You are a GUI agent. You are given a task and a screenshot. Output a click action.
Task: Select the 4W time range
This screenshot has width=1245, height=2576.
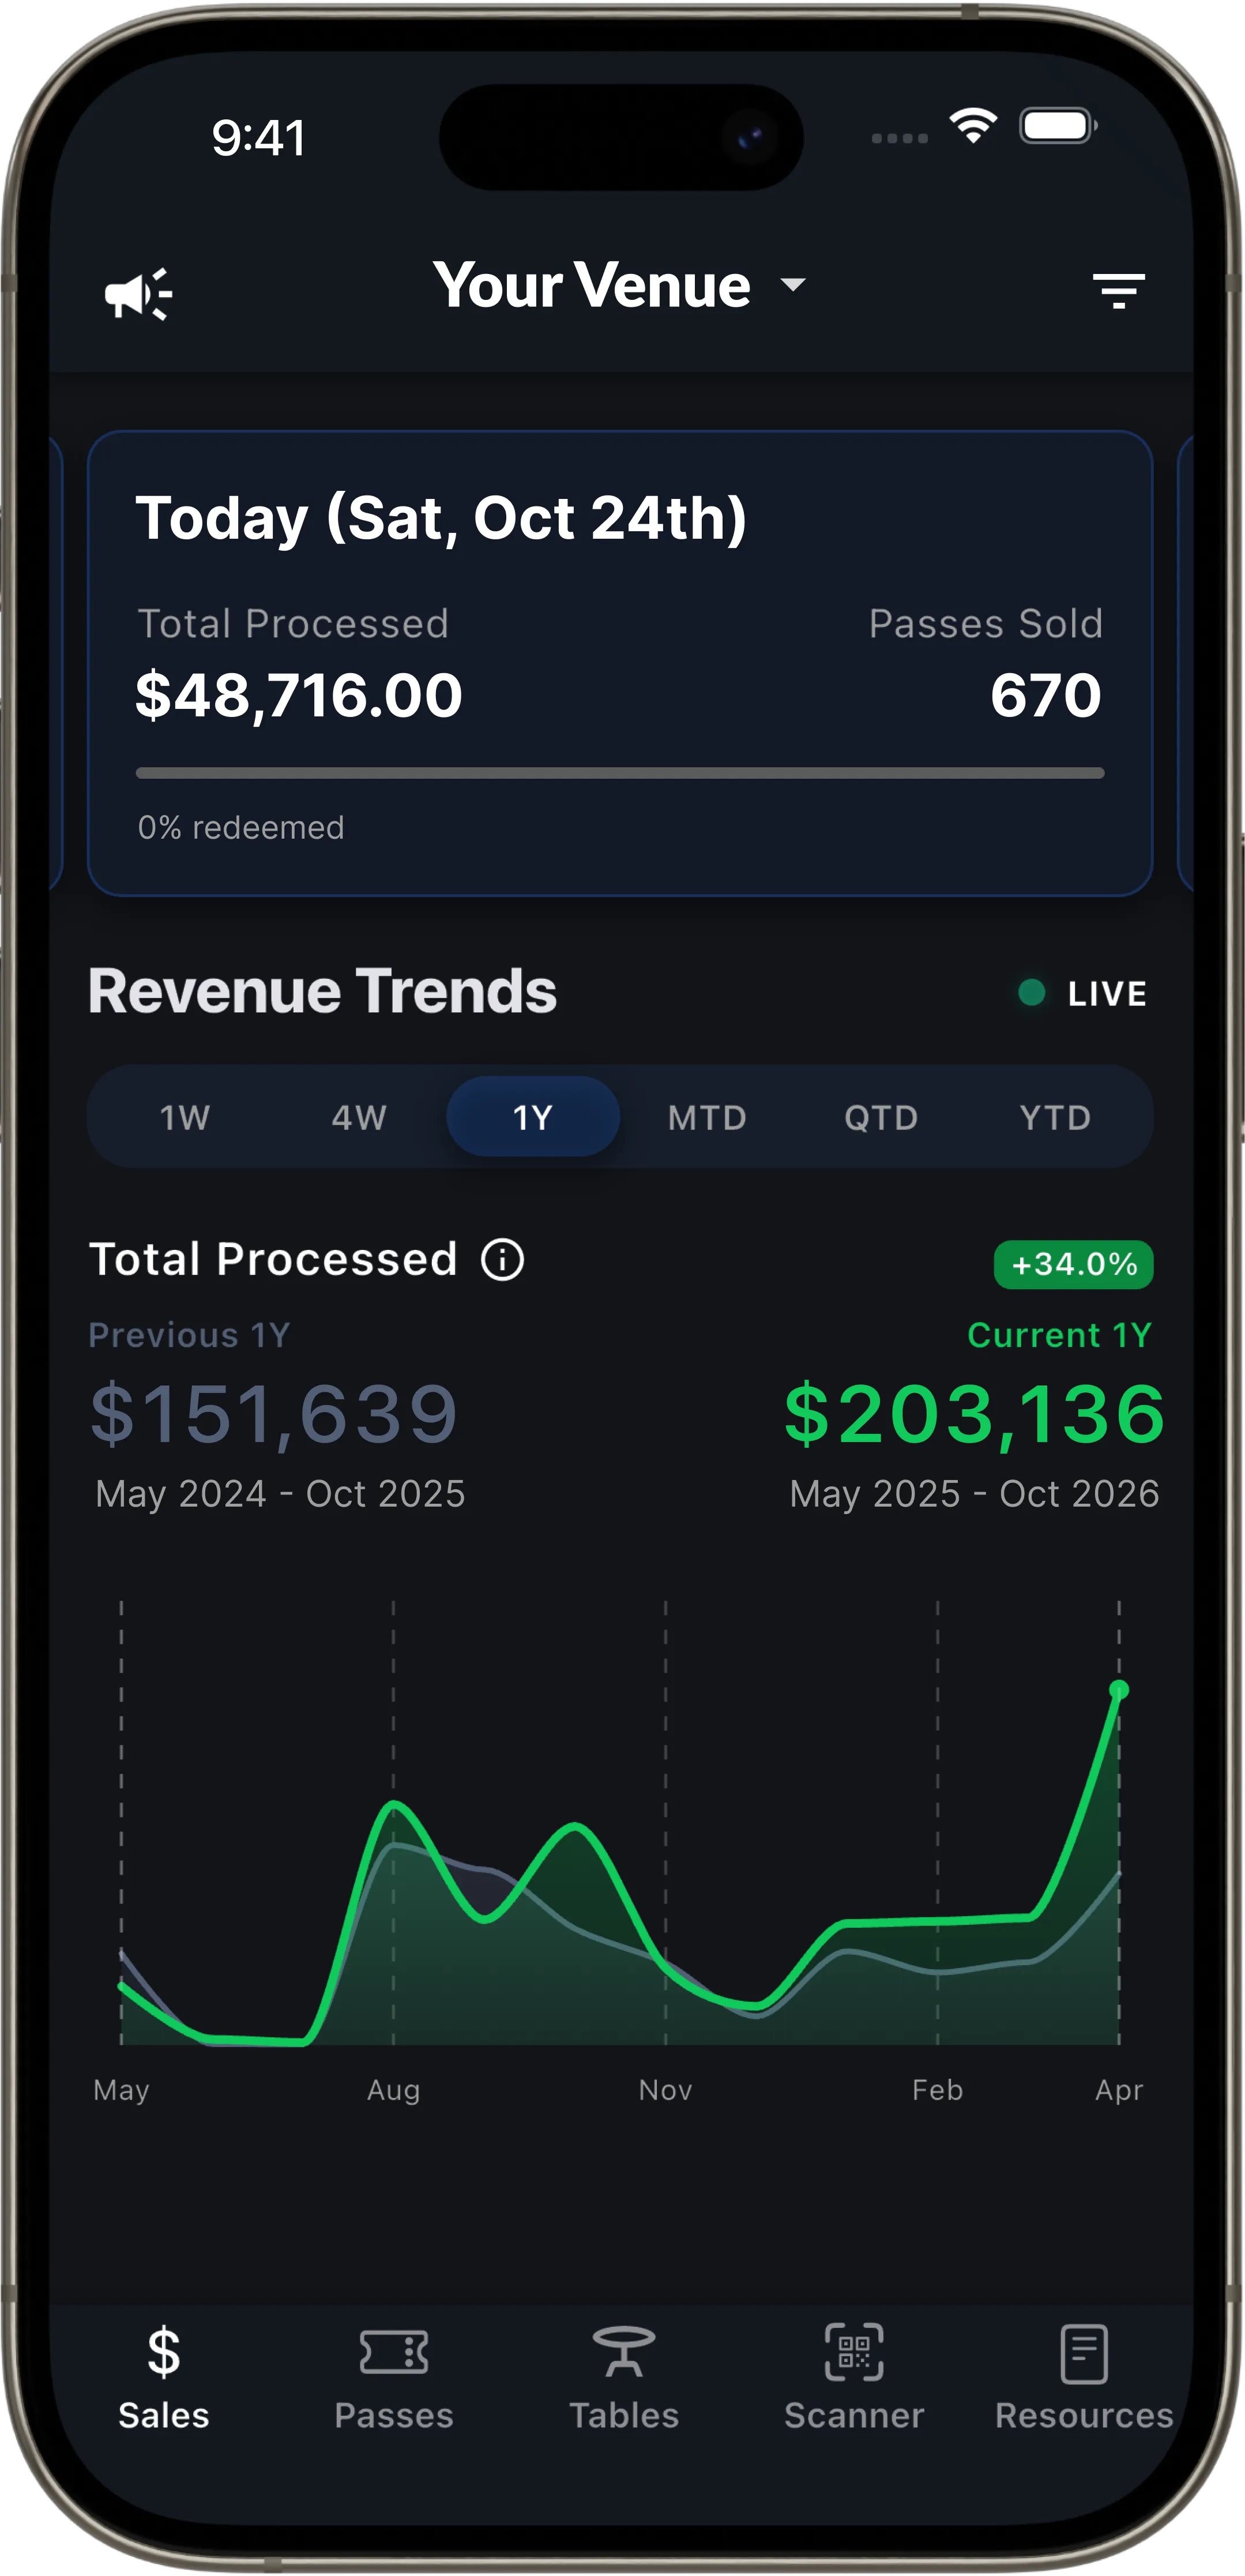pyautogui.click(x=359, y=1117)
